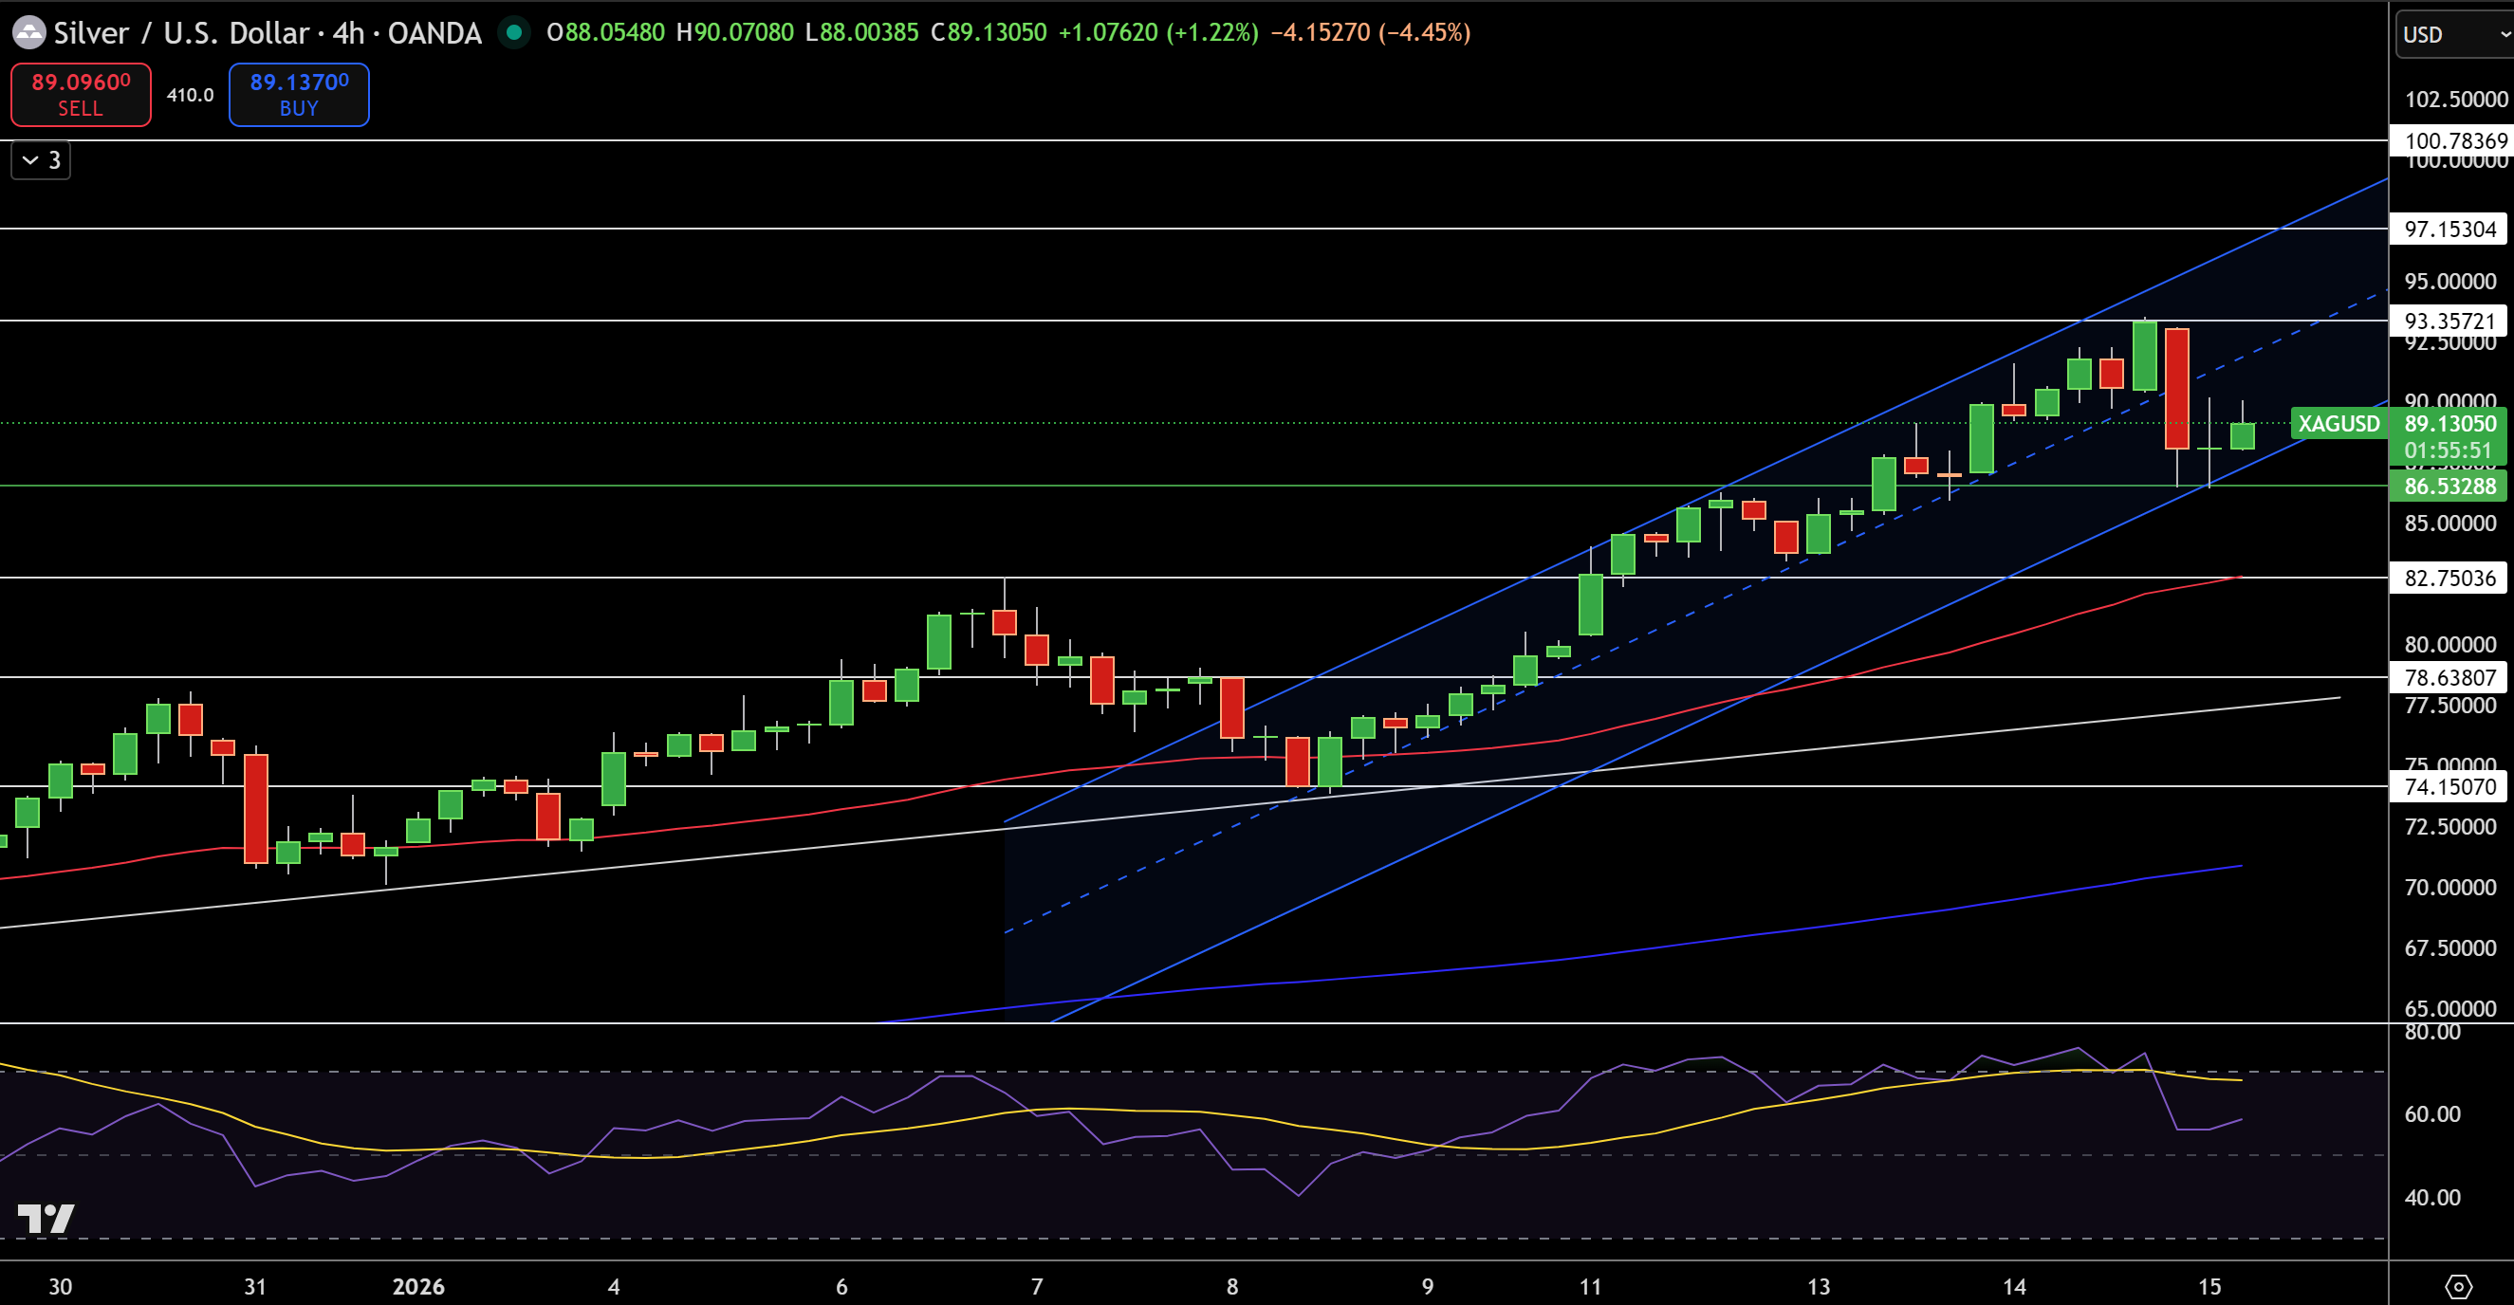Click the RSI 60.00 scale label
The height and width of the screenshot is (1305, 2514).
pyautogui.click(x=2432, y=1113)
